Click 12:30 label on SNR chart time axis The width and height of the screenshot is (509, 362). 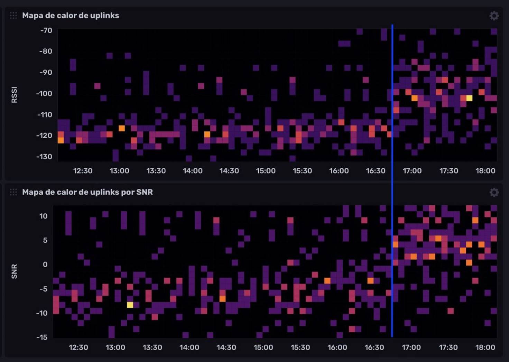click(x=78, y=347)
